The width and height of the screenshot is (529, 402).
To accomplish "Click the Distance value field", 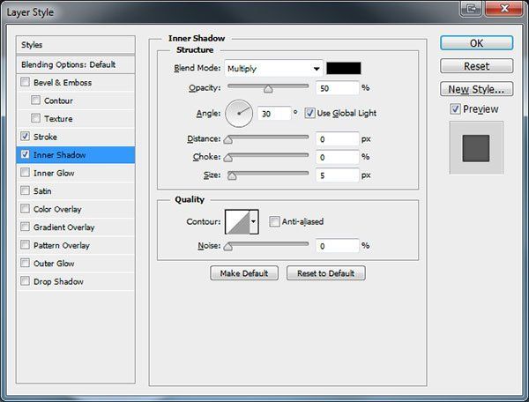I will pos(338,139).
